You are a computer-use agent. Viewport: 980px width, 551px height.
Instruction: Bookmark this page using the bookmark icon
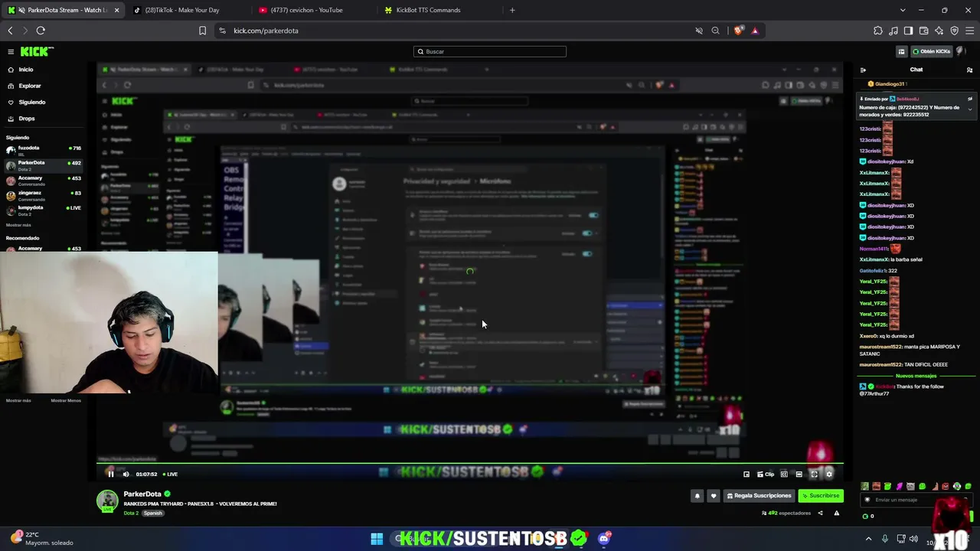tap(202, 31)
